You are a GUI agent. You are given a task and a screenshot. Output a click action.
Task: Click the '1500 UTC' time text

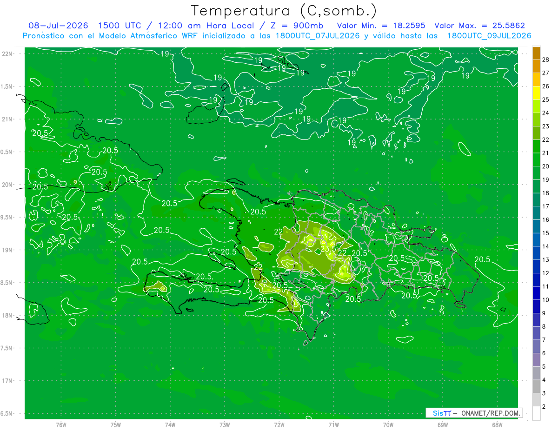click(121, 26)
